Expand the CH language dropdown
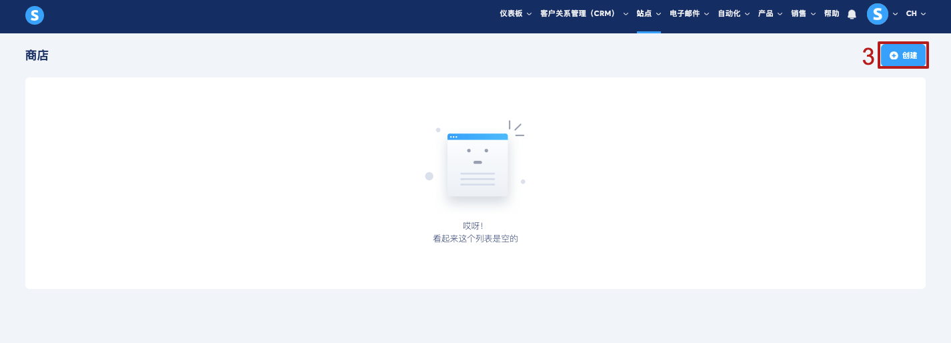This screenshot has width=951, height=343. [x=916, y=13]
